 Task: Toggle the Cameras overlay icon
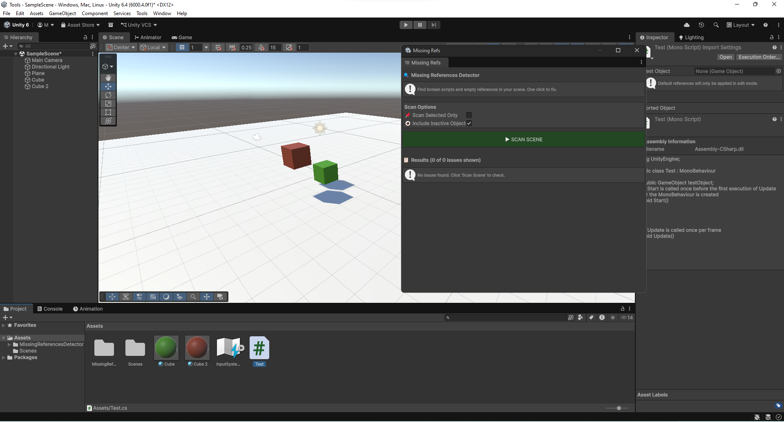click(x=220, y=297)
